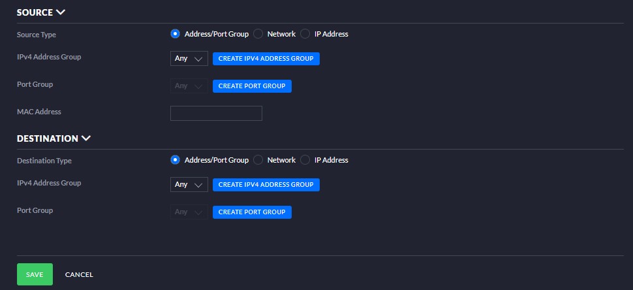Open Source Port Group dropdown
This screenshot has height=290, width=633.
pos(189,86)
